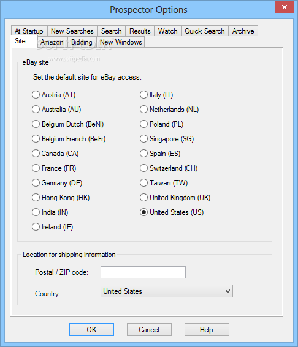Image resolution: width=298 pixels, height=347 pixels.
Task: Open the Country dropdown list
Action: [x=167, y=291]
